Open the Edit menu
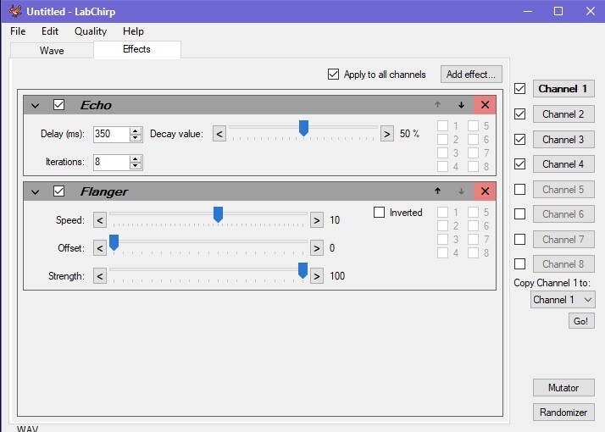Viewport: 605px width, 432px height. coord(50,31)
